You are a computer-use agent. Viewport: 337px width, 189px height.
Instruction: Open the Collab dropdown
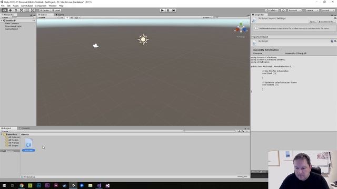[x=272, y=10]
